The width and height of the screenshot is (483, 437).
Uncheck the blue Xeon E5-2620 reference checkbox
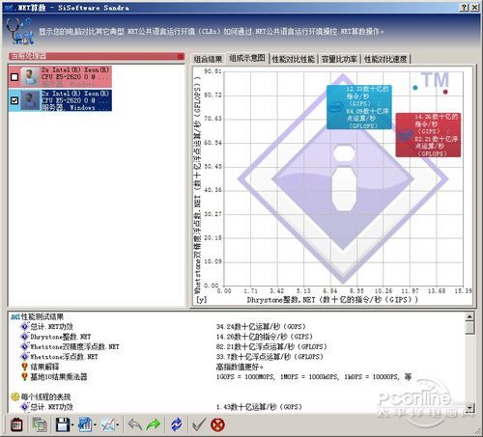click(14, 100)
